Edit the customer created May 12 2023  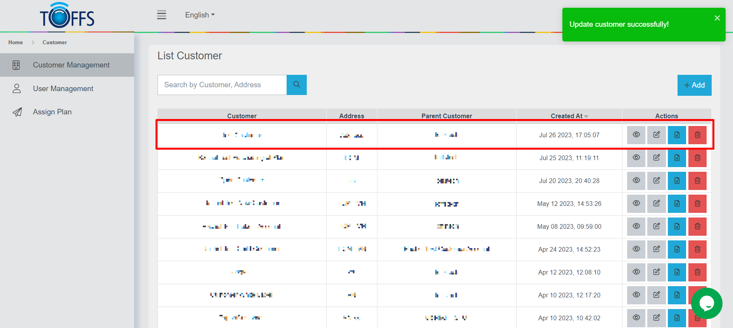click(x=656, y=204)
